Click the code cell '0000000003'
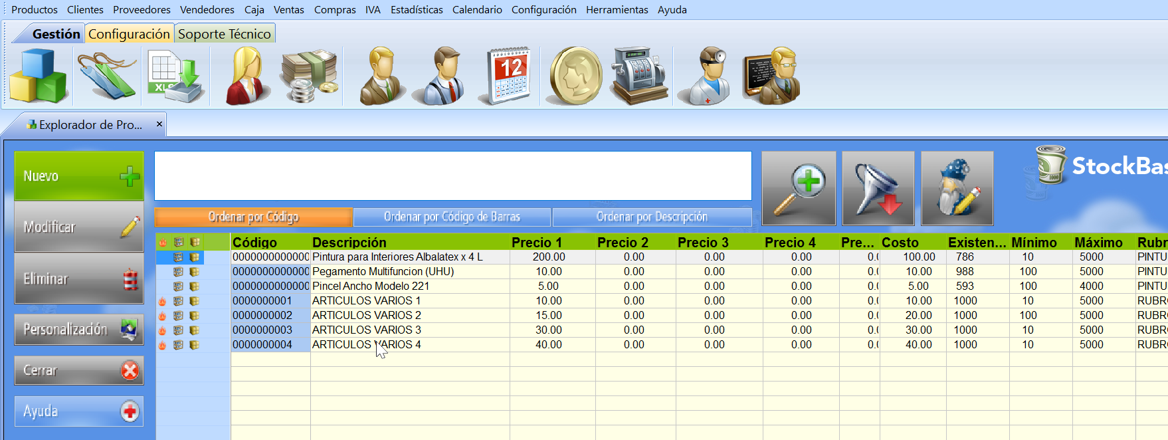This screenshot has width=1168, height=440. coord(270,330)
